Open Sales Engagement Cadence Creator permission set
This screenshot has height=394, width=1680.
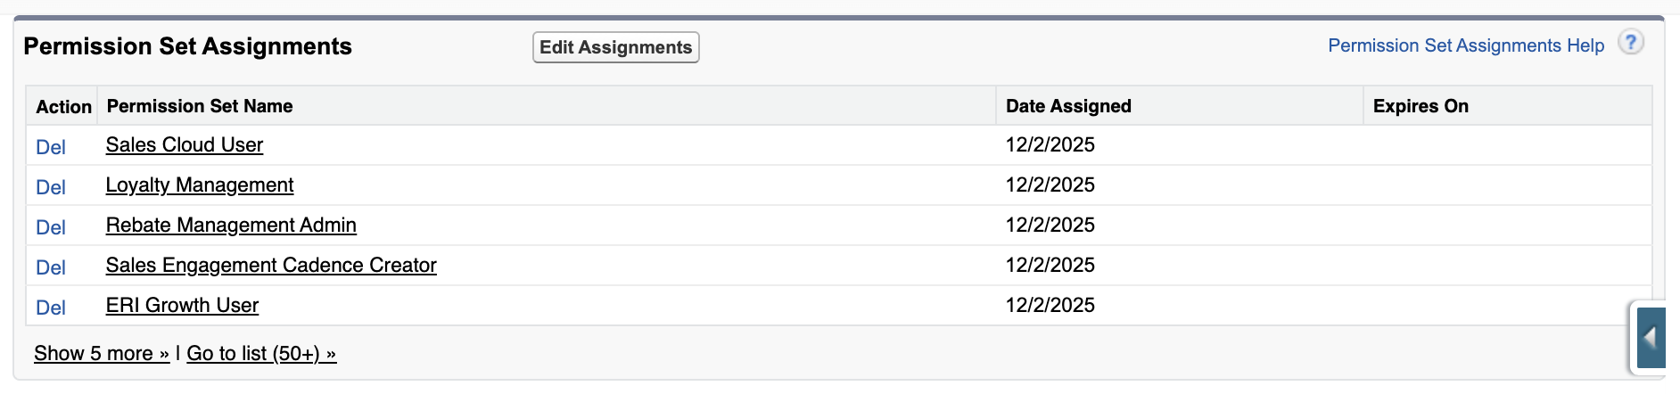pyautogui.click(x=271, y=265)
